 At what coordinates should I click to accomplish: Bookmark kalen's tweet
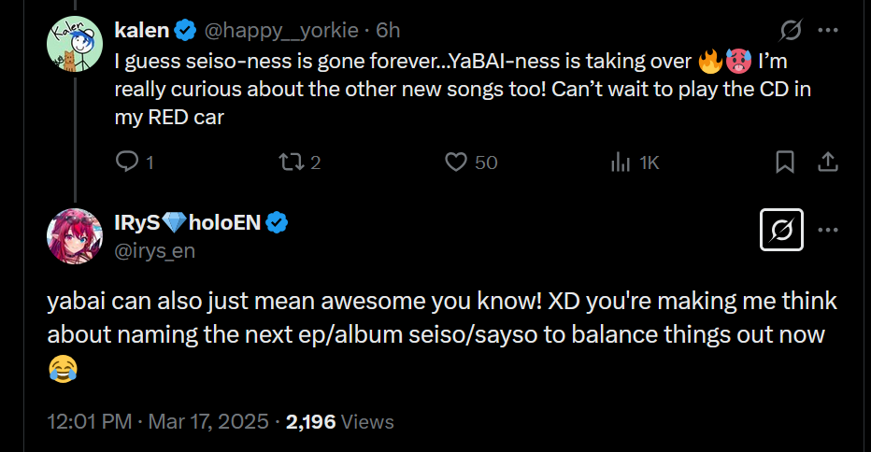(785, 162)
